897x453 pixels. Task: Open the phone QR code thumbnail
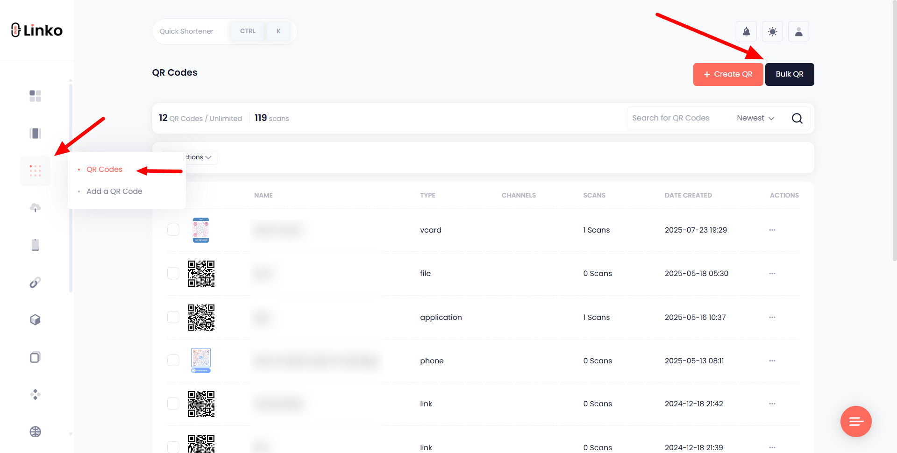point(201,361)
